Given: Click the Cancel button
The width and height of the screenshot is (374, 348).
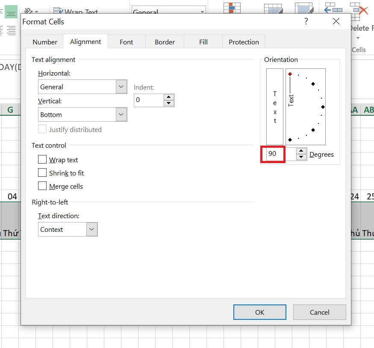Looking at the screenshot, I should coord(319,312).
